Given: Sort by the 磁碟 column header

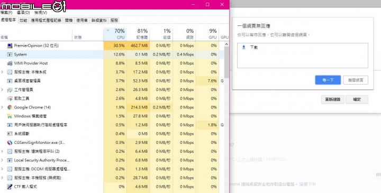Looking at the screenshot, I should pyautogui.click(x=161, y=34).
